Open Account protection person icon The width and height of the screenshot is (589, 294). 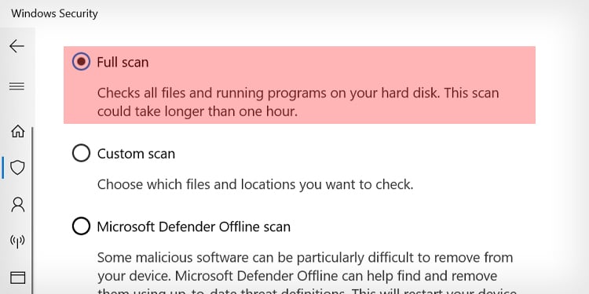[17, 205]
